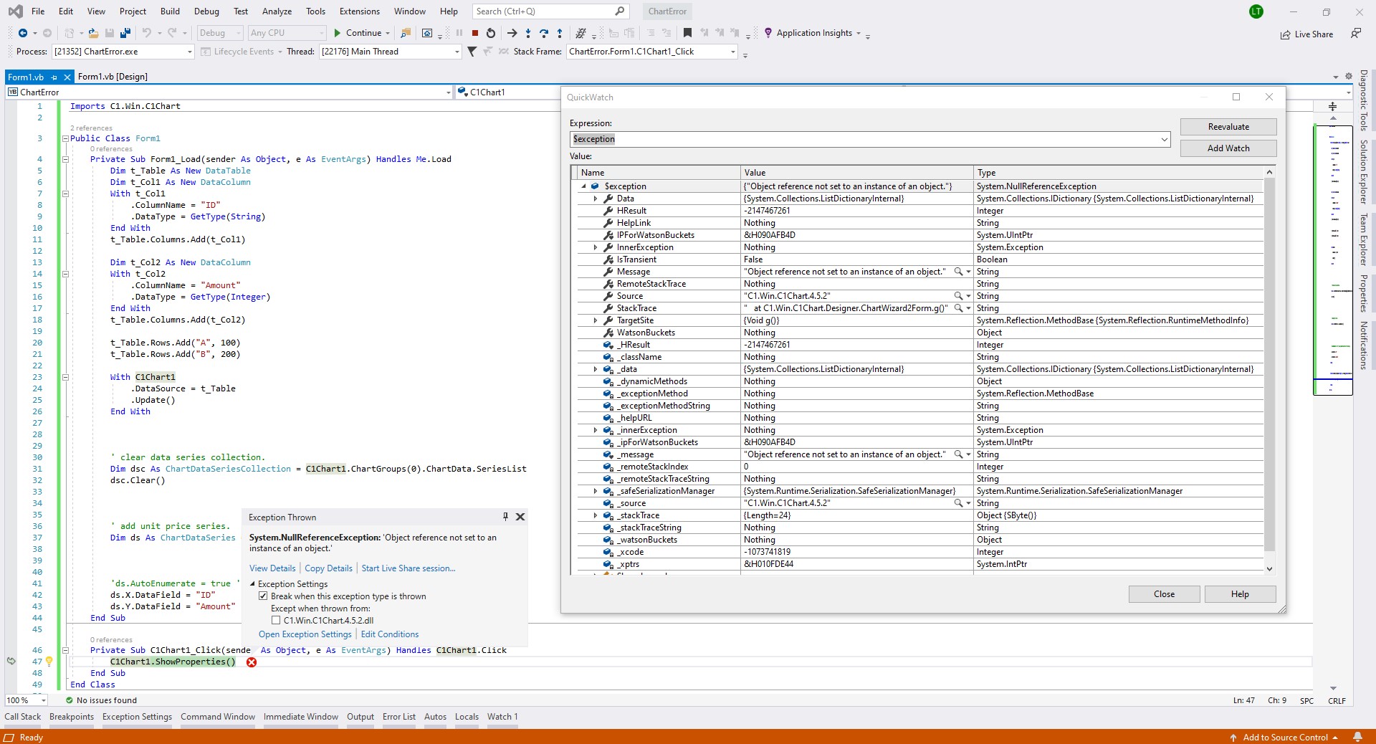The image size is (1376, 744).
Task: Click the red error icon on line 47
Action: (252, 662)
